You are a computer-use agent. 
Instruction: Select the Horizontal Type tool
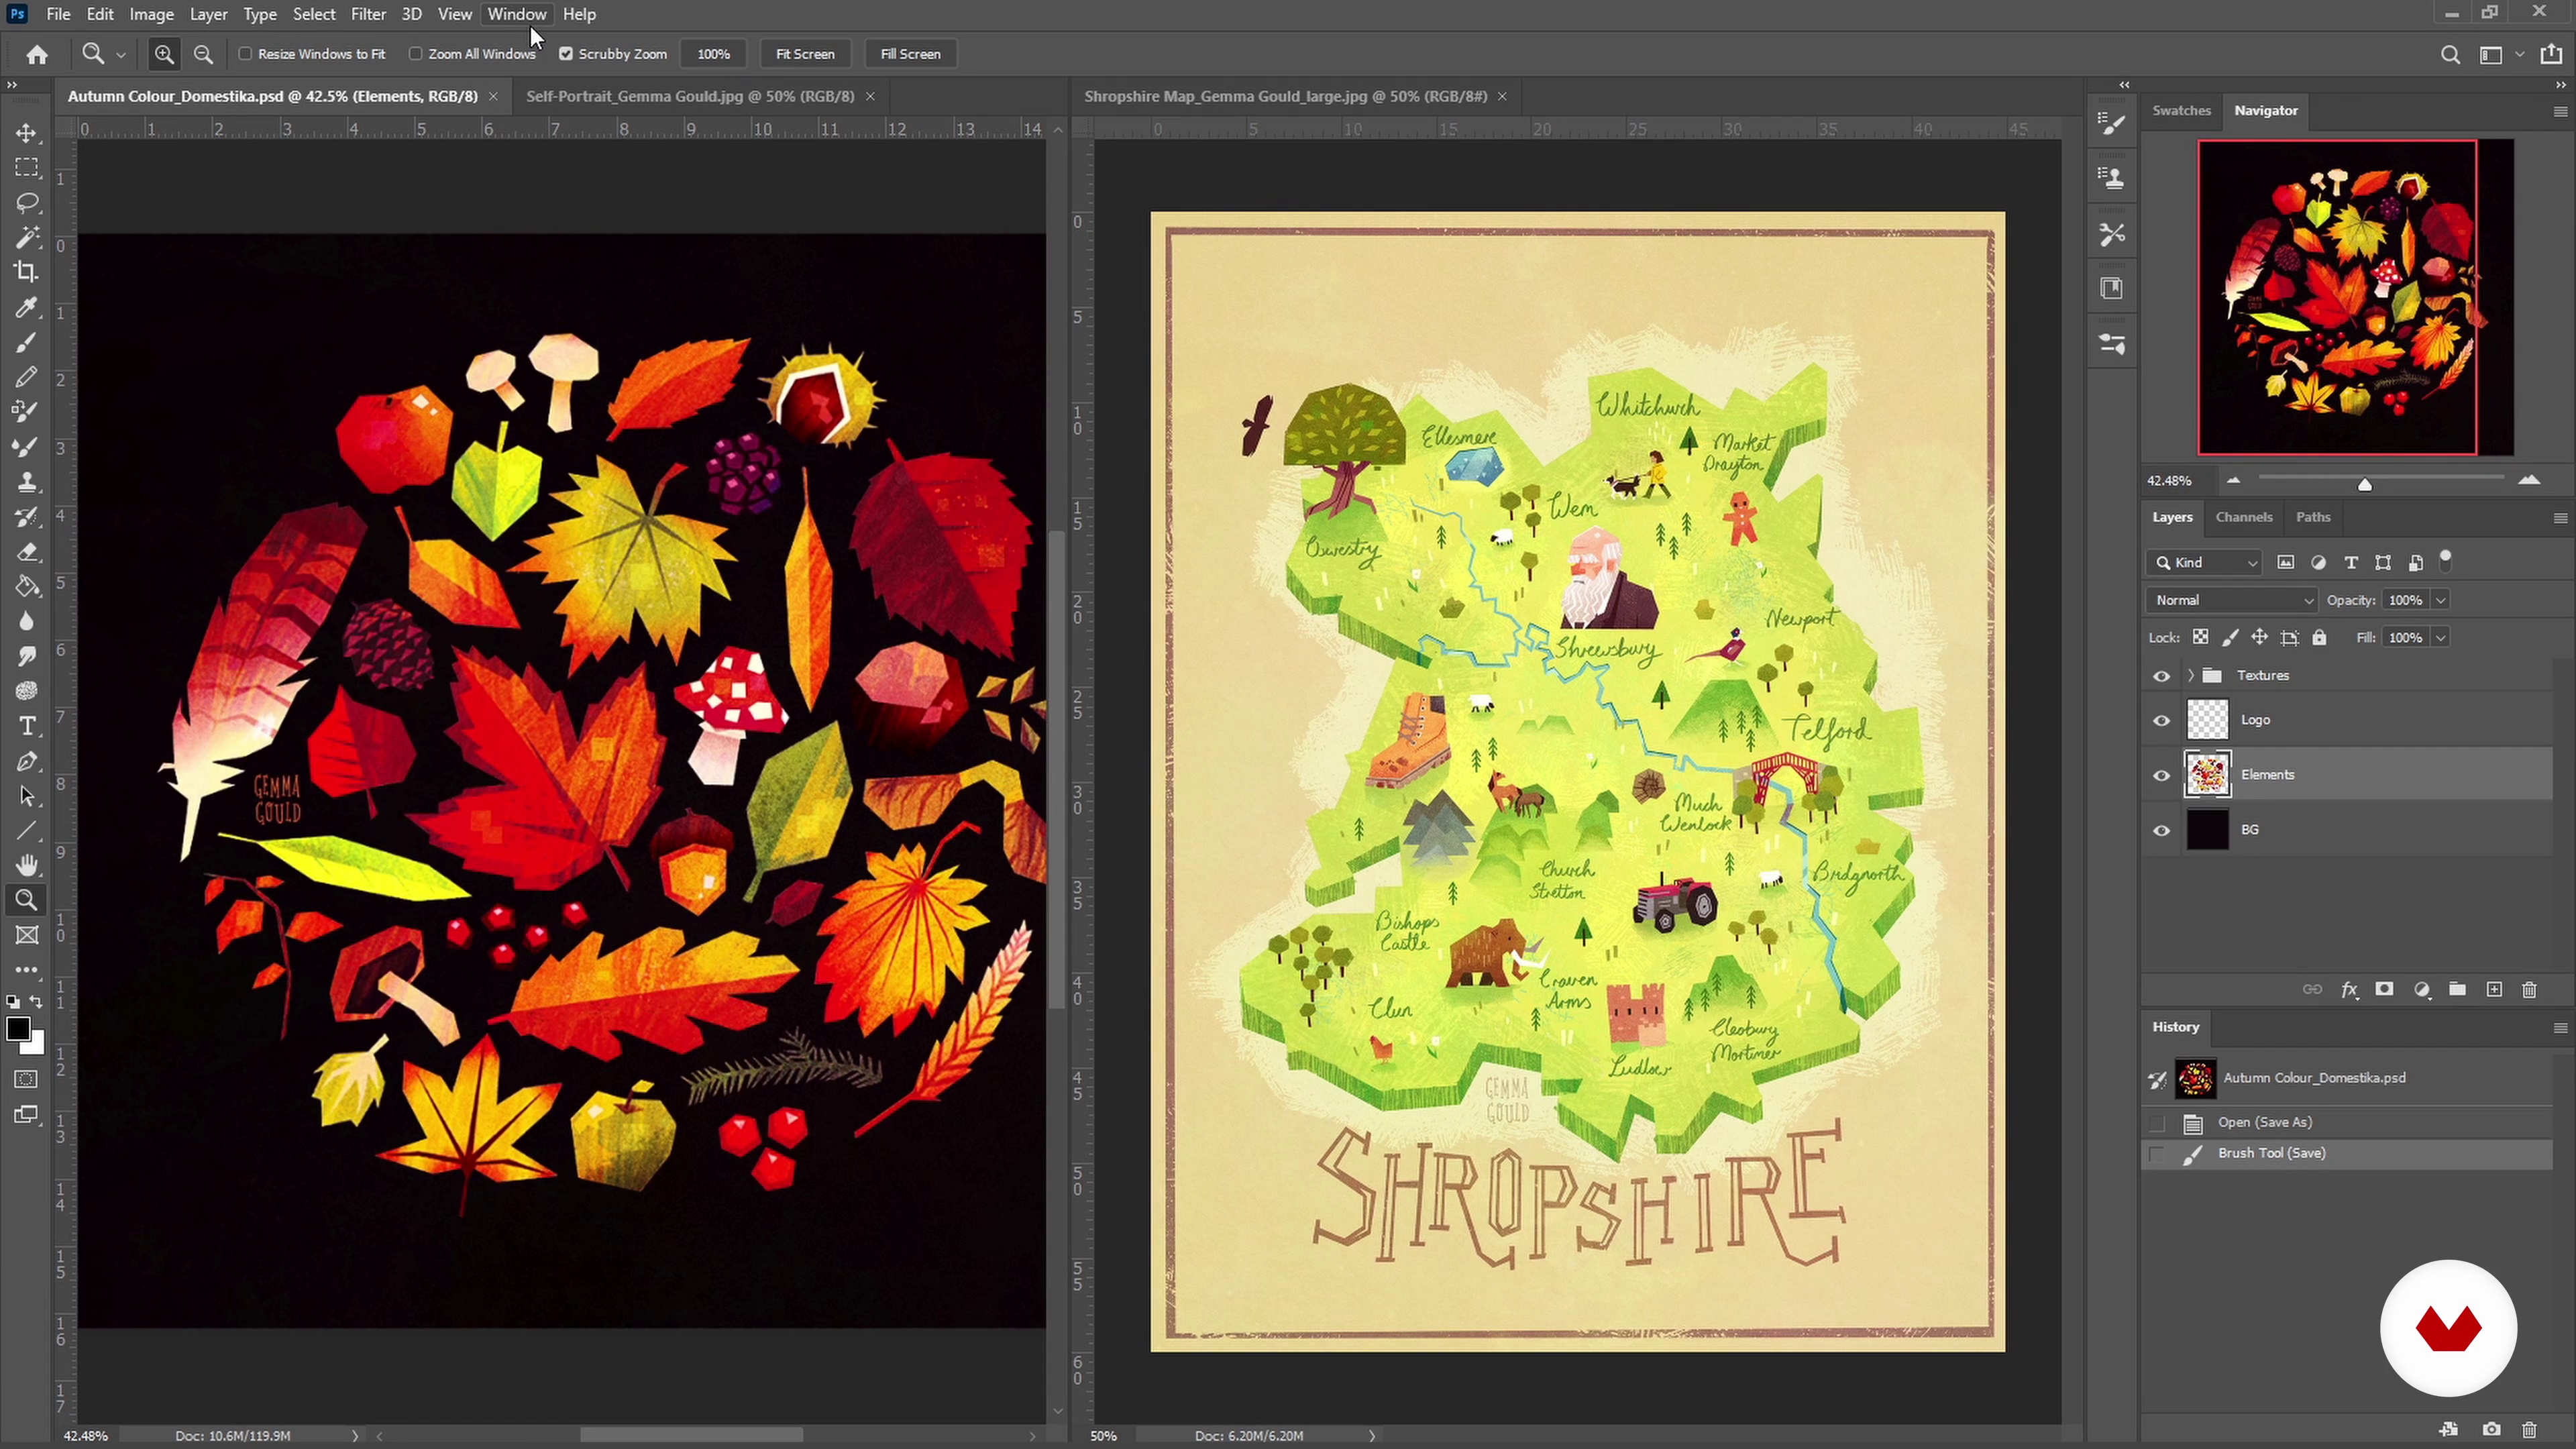click(x=27, y=726)
